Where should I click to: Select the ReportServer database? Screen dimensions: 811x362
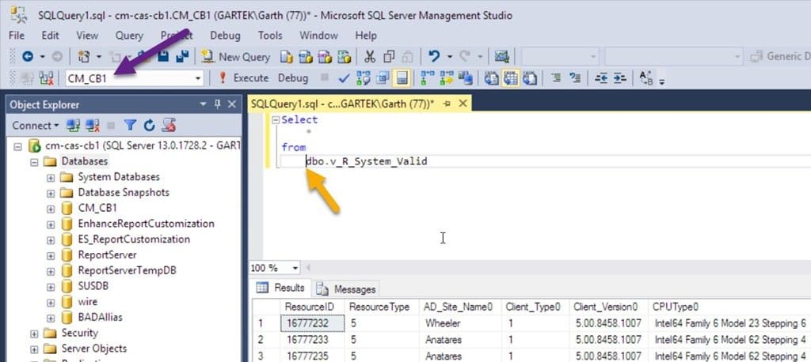[107, 255]
